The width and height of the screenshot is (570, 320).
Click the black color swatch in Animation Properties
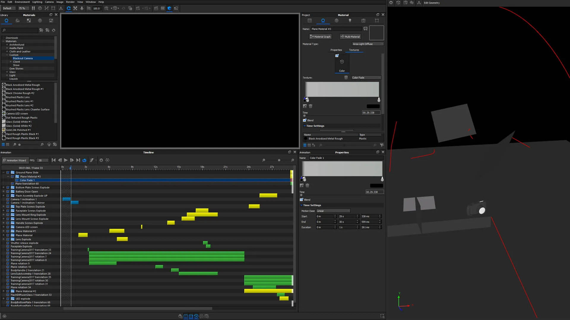[376, 186]
